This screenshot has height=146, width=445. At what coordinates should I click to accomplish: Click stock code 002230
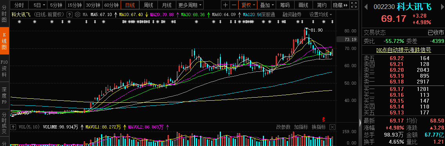coord(384,7)
